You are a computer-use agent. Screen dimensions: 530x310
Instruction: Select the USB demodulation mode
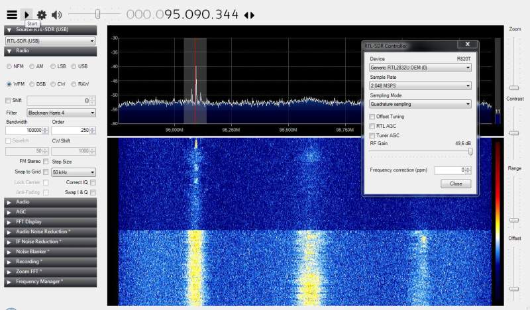(x=74, y=66)
